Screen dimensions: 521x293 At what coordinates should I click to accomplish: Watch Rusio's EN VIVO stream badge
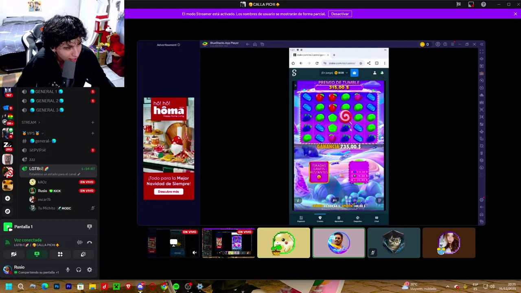[x=87, y=191]
